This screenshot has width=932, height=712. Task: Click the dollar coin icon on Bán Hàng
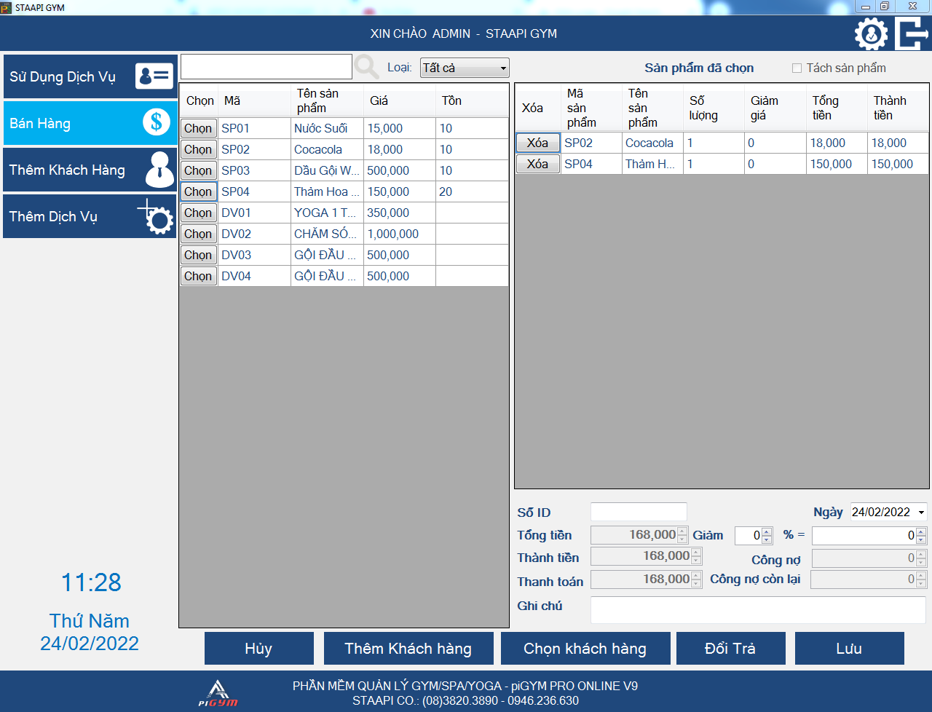pos(156,122)
